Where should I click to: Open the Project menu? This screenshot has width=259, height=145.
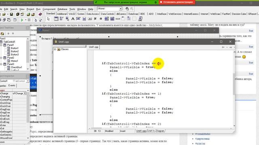pyautogui.click(x=30, y=9)
